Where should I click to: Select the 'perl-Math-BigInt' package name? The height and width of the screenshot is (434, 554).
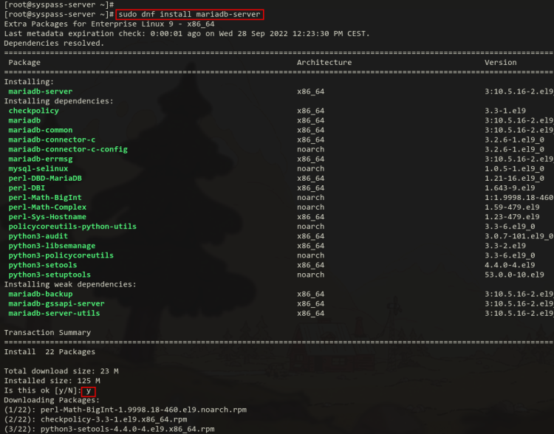(45, 197)
